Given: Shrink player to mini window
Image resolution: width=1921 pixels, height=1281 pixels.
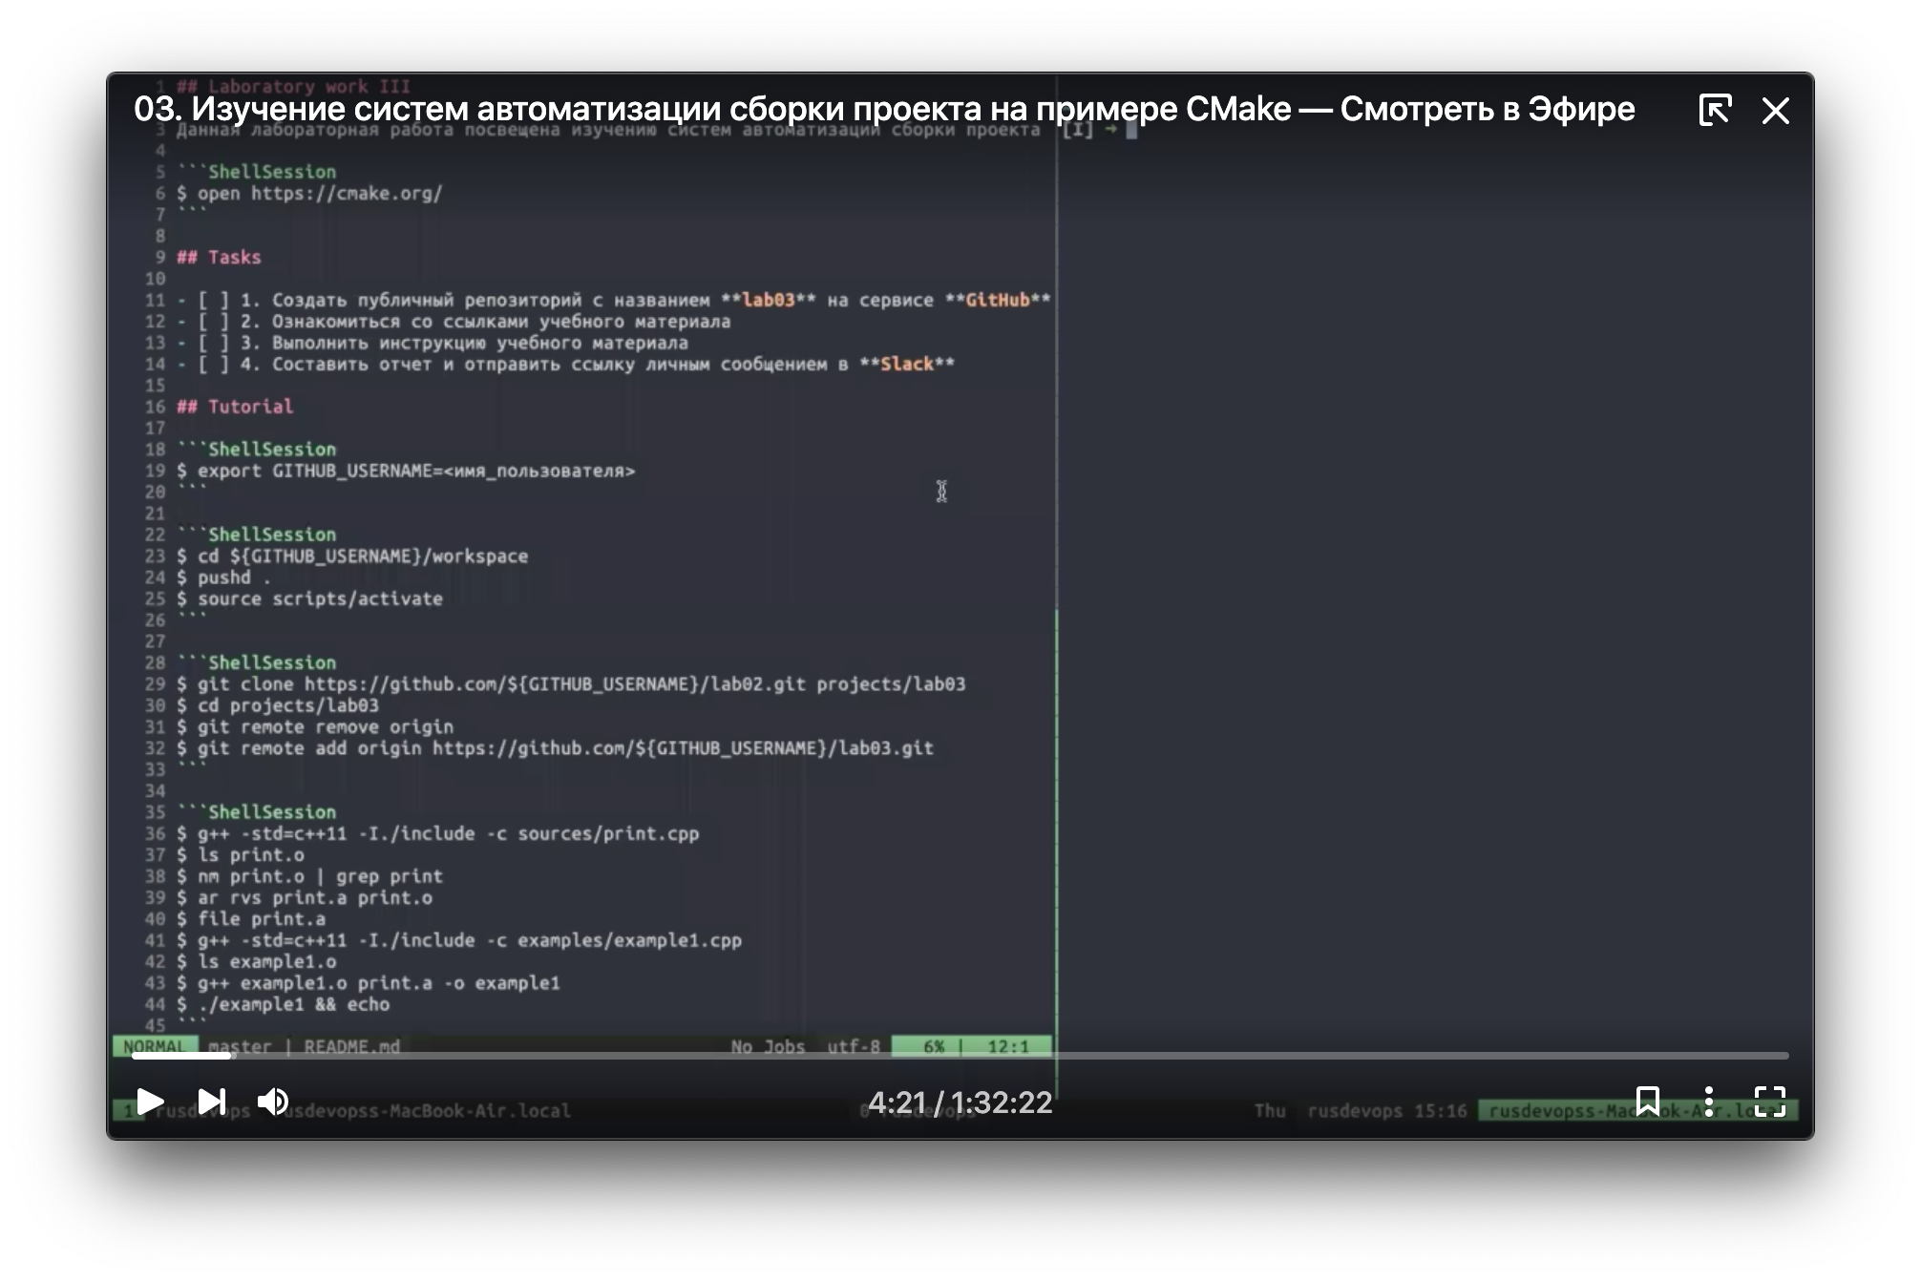Looking at the screenshot, I should point(1715,110).
